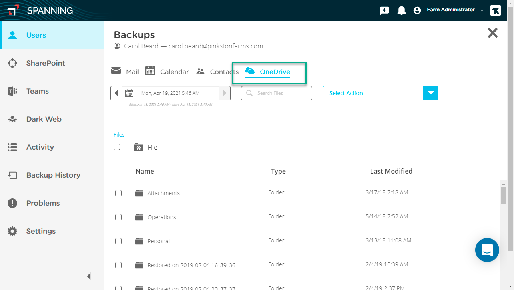The image size is (514, 290).
Task: Check the Operations folder checkbox
Action: [118, 217]
